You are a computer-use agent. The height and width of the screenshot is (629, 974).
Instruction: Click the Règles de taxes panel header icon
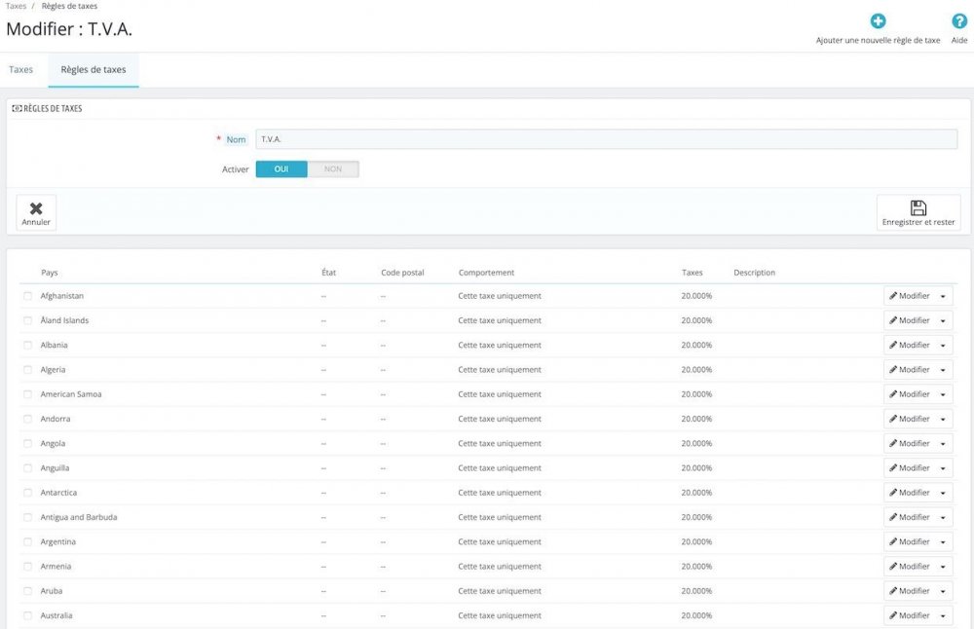[x=17, y=108]
